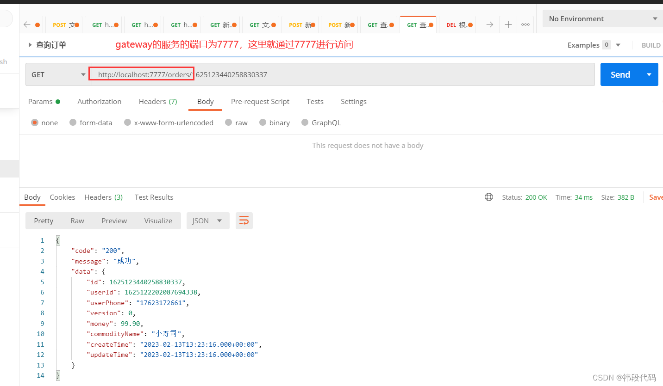
Task: Open a new request tab with plus
Action: [508, 25]
